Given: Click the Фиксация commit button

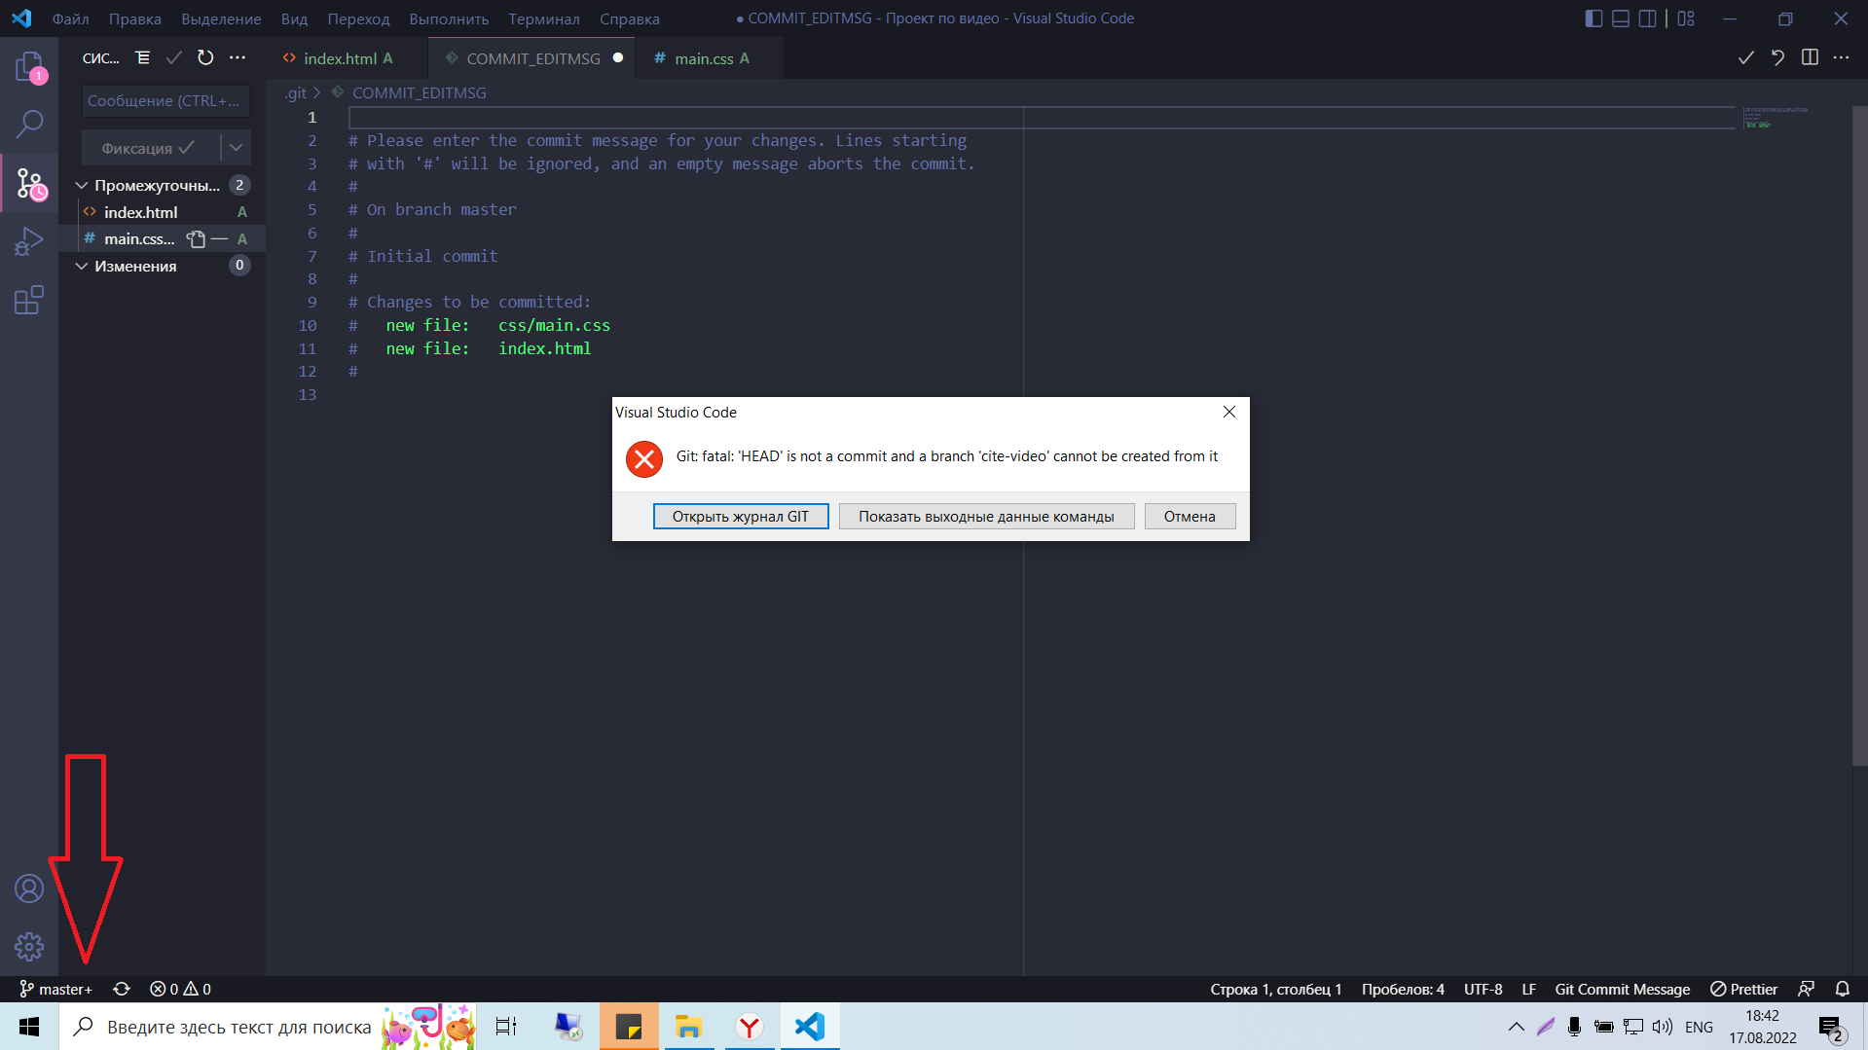Looking at the screenshot, I should tap(150, 148).
